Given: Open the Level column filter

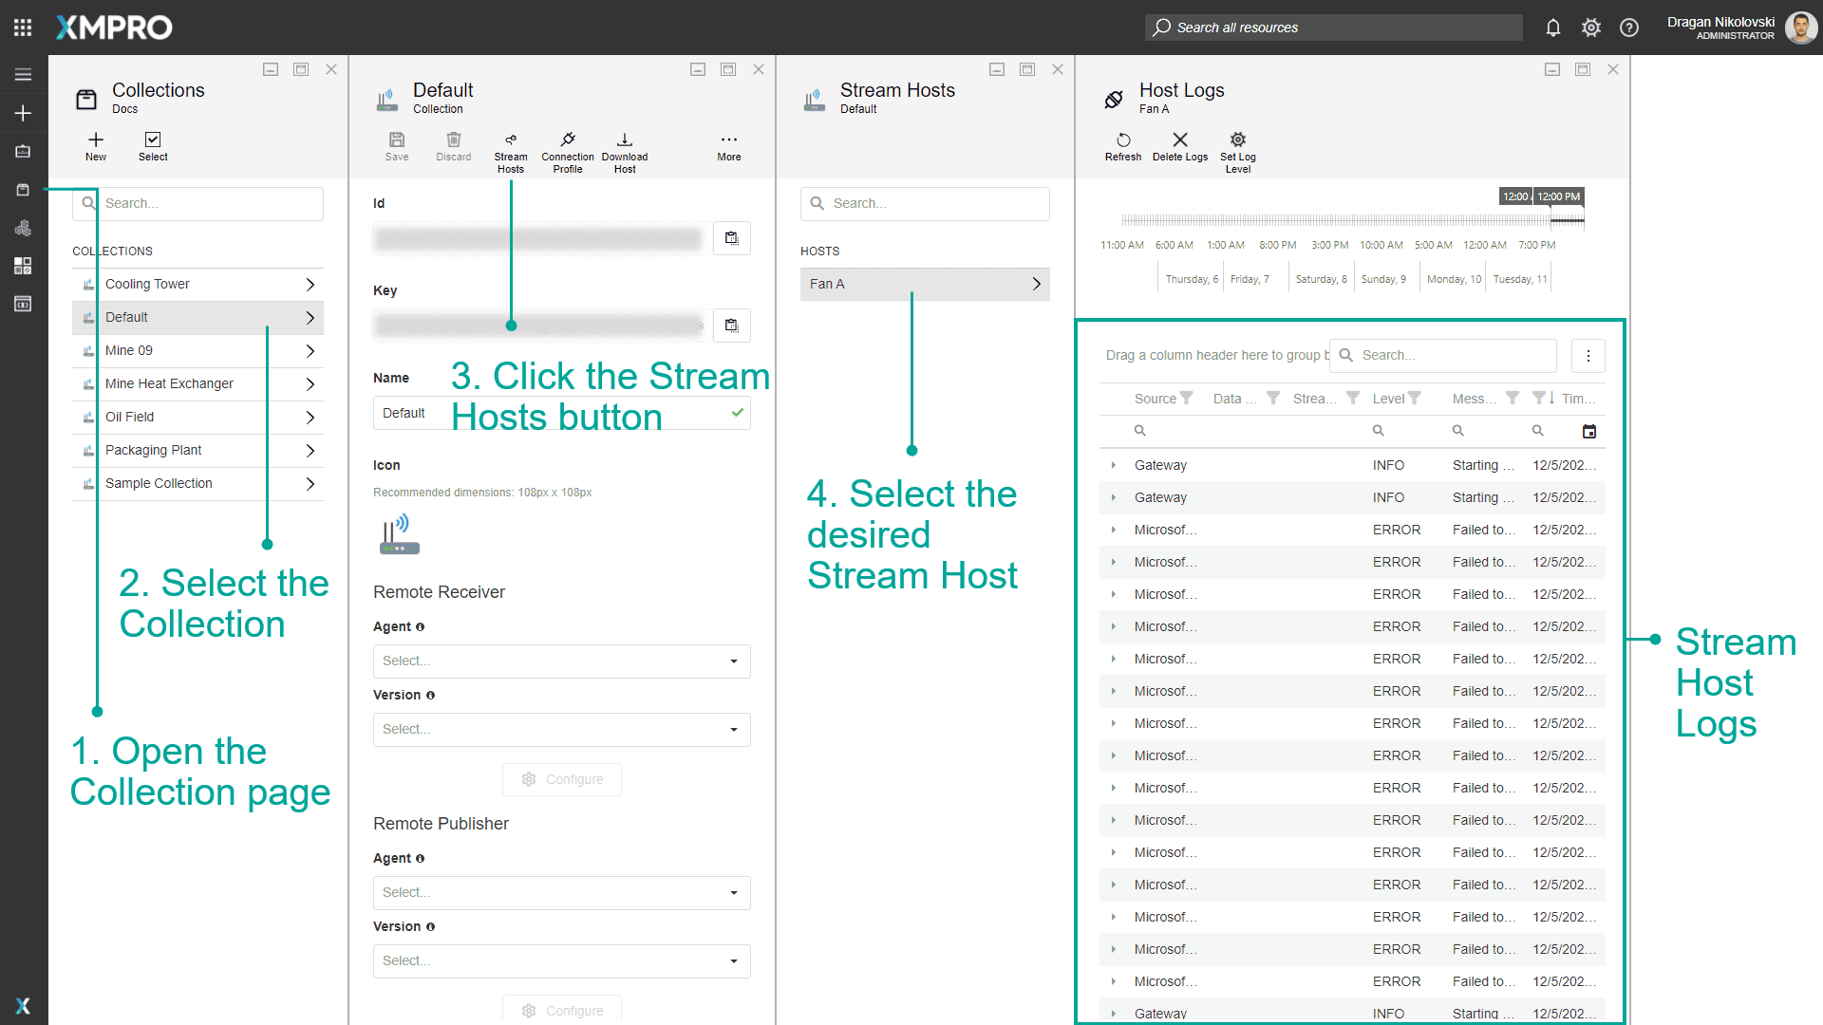Looking at the screenshot, I should click(x=1415, y=399).
